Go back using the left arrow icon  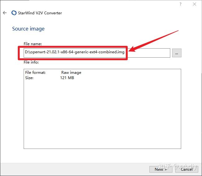[x=5, y=13]
